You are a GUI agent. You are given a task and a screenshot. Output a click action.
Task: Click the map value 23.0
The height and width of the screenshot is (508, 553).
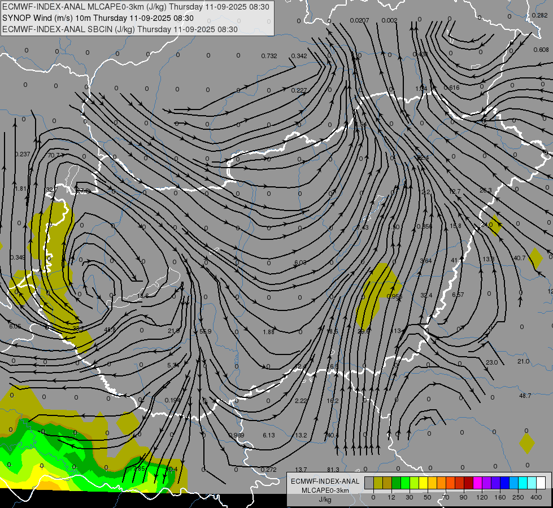(x=491, y=362)
